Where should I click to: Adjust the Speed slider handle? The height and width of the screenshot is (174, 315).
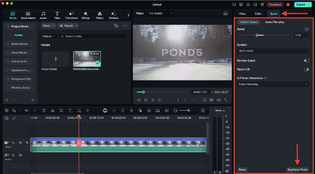257,35
